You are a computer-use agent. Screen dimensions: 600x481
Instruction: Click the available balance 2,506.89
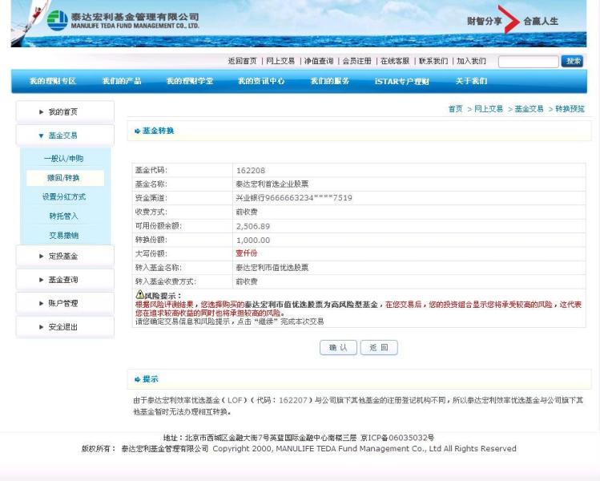[253, 226]
